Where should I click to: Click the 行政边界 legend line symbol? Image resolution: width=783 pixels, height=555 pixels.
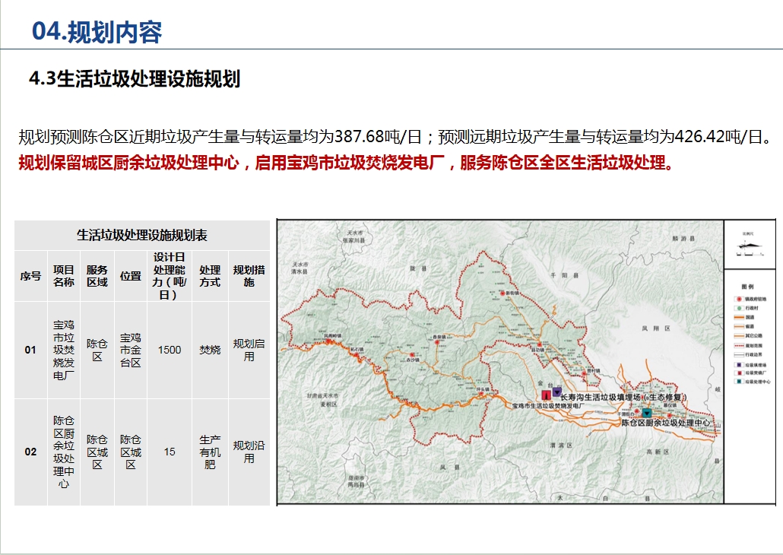(739, 355)
